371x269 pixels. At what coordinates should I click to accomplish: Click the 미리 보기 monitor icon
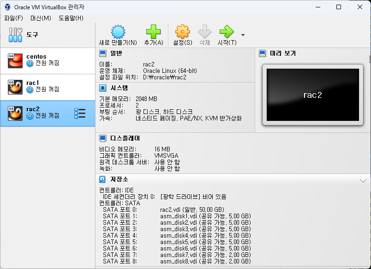click(263, 54)
